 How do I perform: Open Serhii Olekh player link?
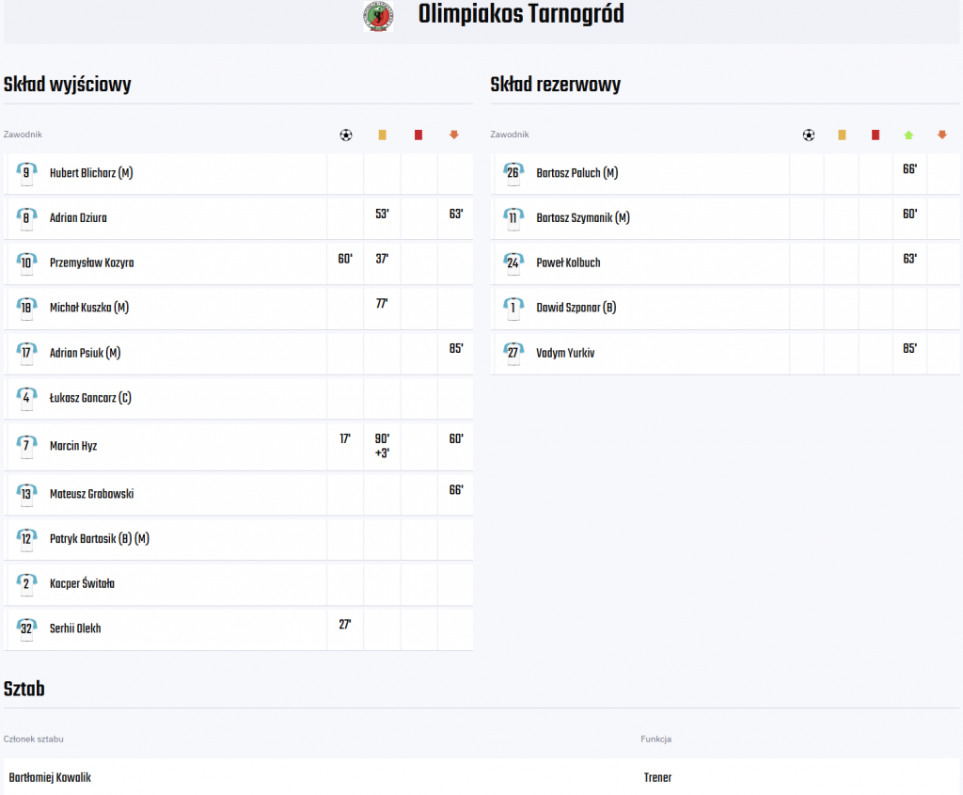click(x=75, y=628)
